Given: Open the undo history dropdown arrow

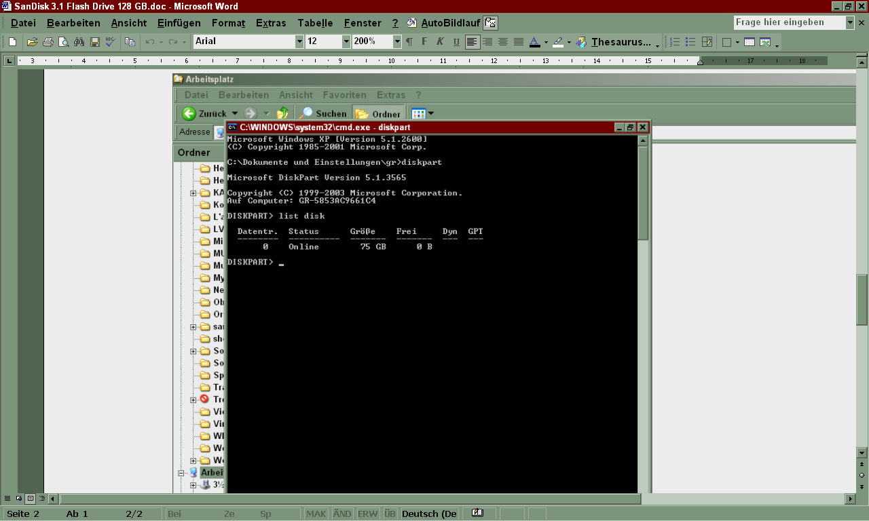Looking at the screenshot, I should pos(161,42).
